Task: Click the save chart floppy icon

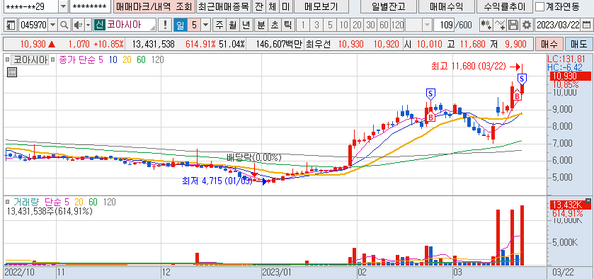Action: pos(513,25)
